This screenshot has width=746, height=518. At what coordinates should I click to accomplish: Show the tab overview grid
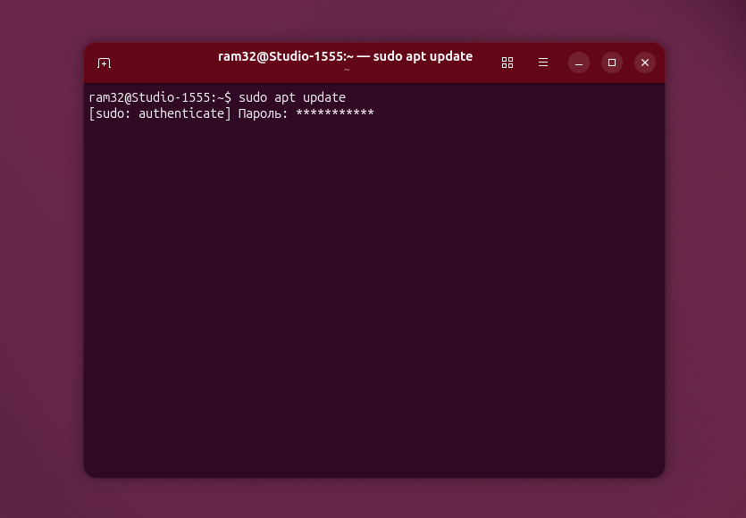(x=507, y=63)
